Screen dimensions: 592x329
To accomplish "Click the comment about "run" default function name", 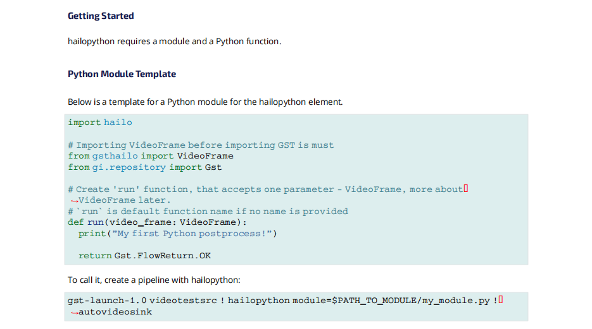I will 208,212.
